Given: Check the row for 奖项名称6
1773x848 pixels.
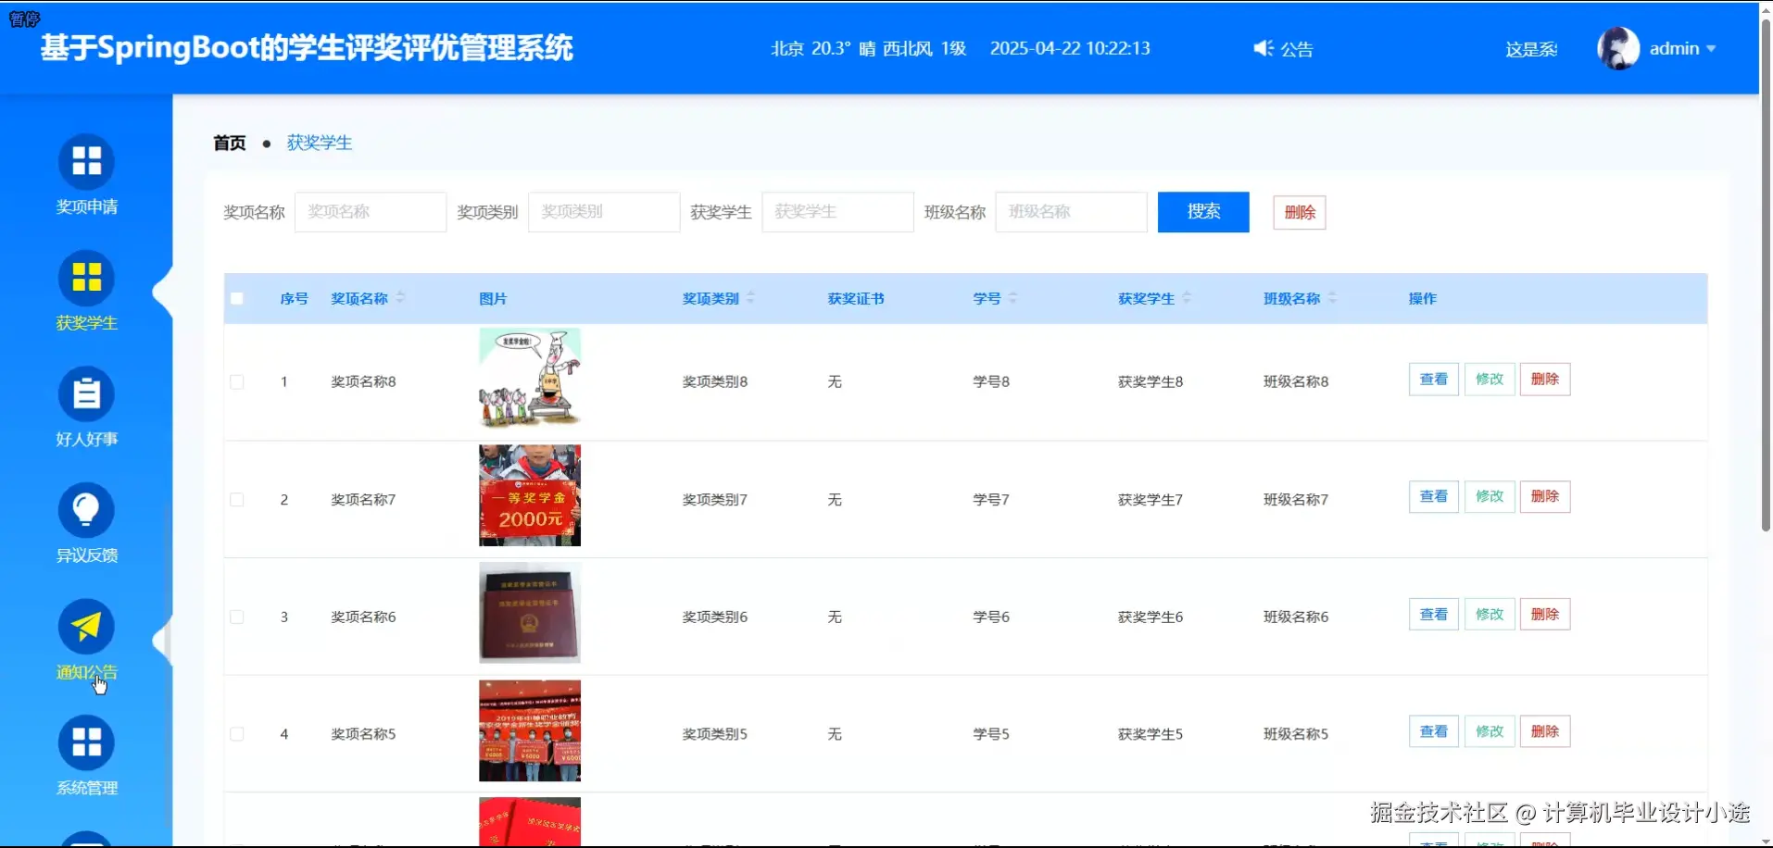Looking at the screenshot, I should [x=237, y=617].
